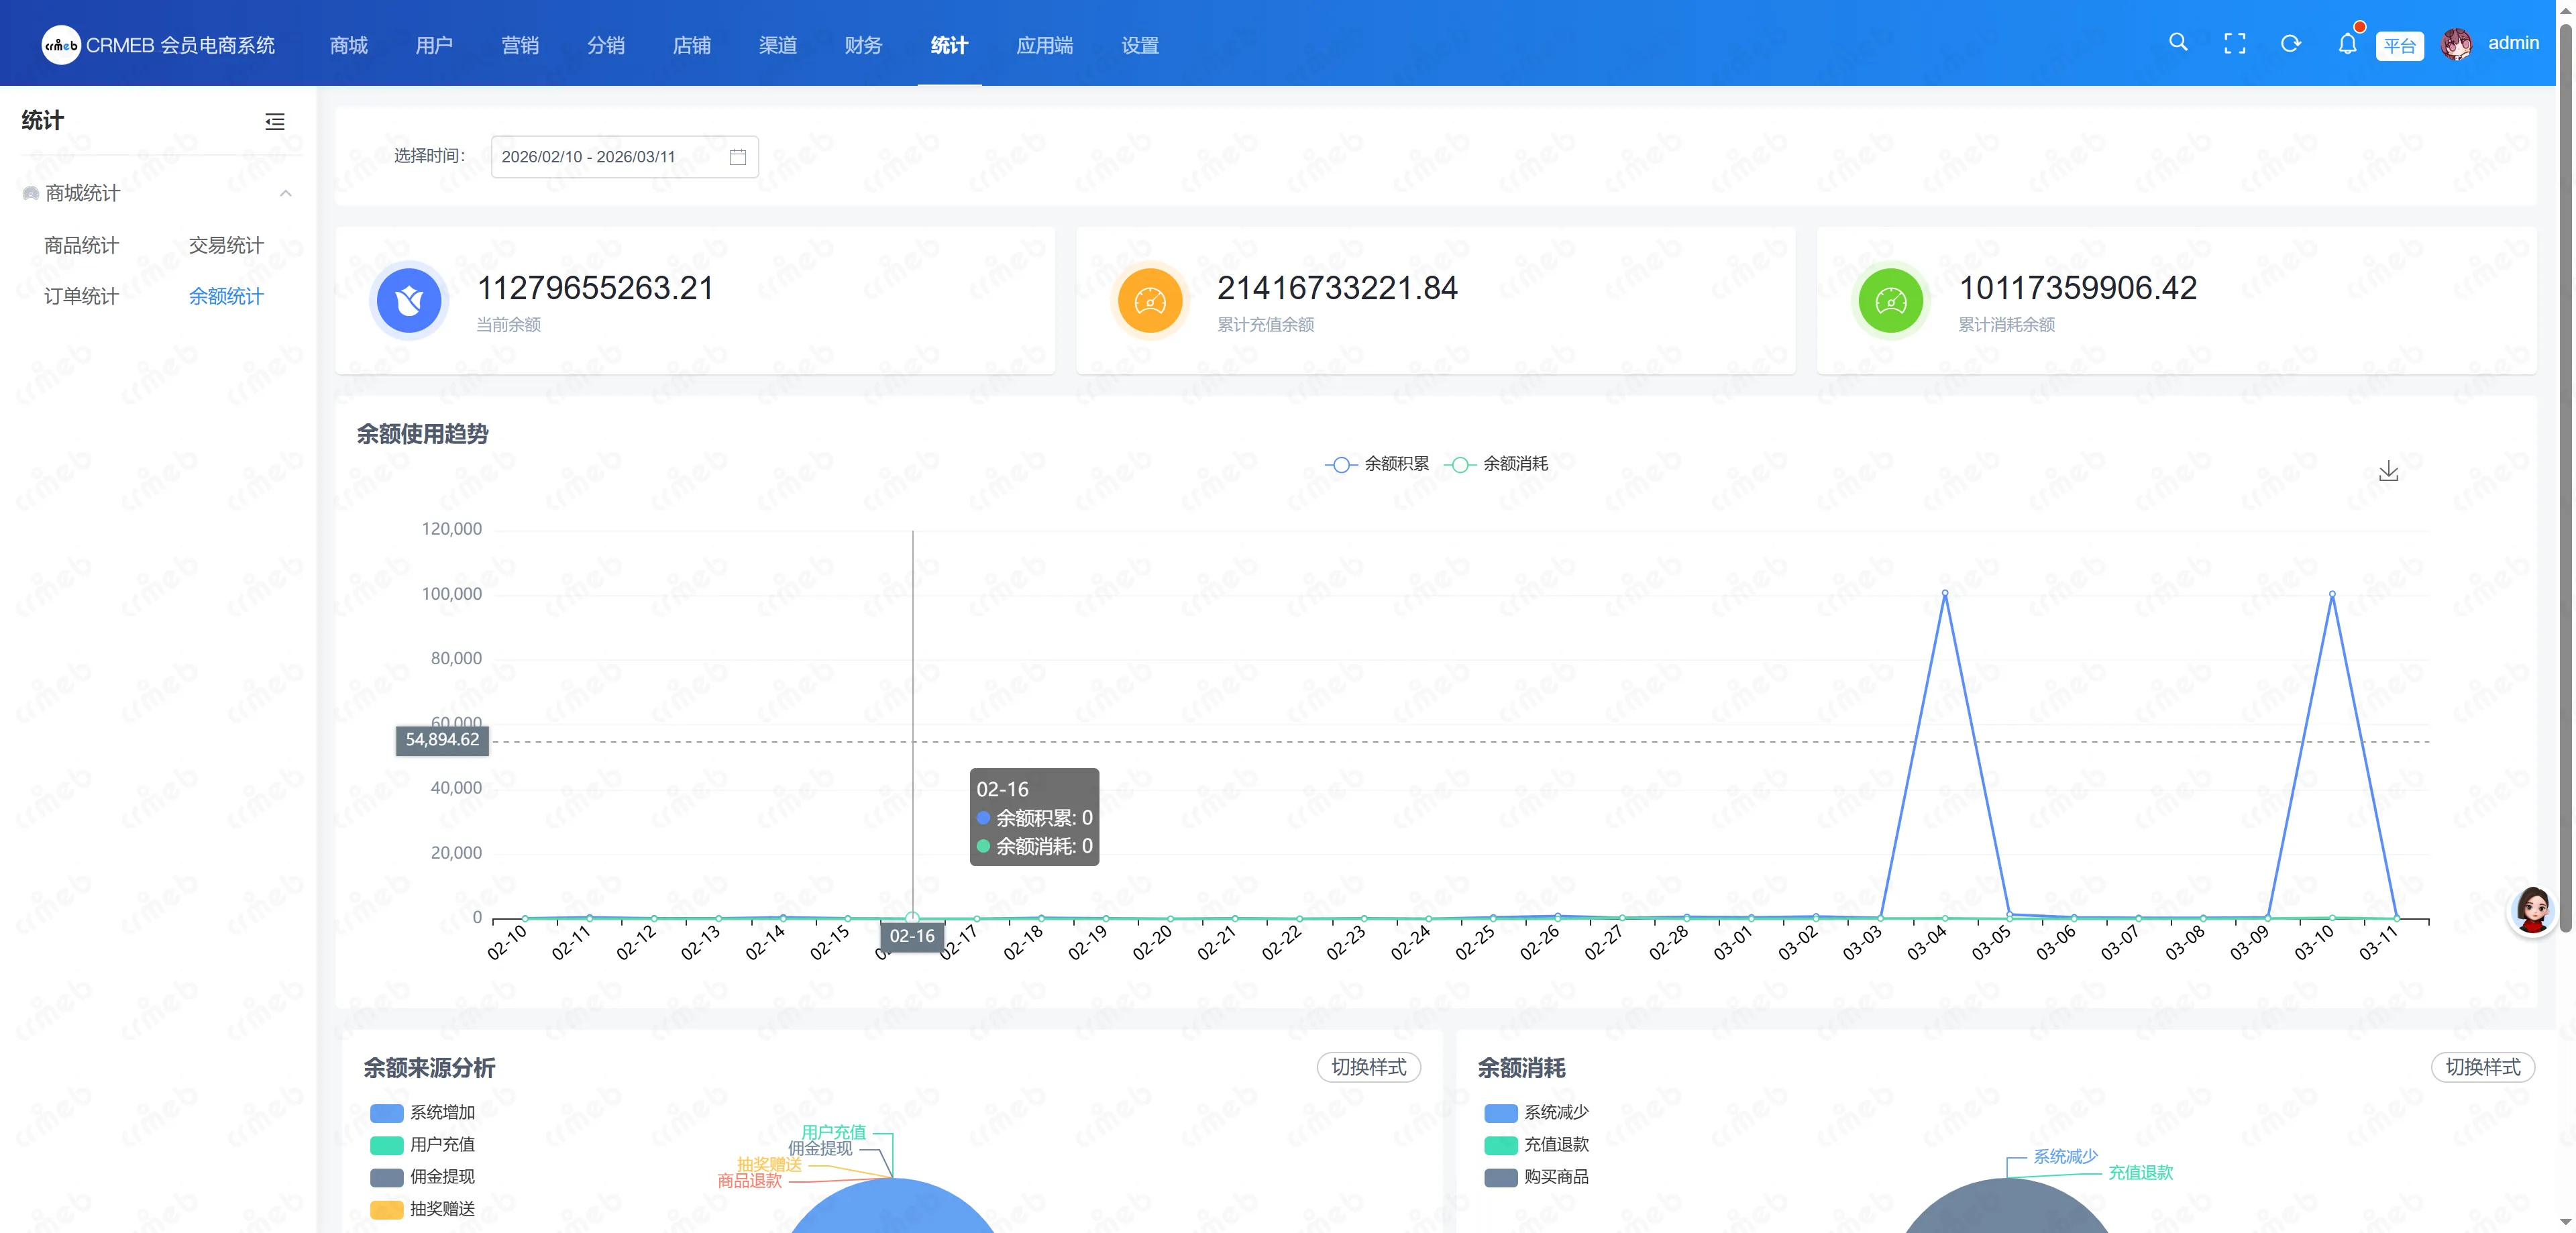Click the 商品退款 pie chart label

tap(750, 1181)
